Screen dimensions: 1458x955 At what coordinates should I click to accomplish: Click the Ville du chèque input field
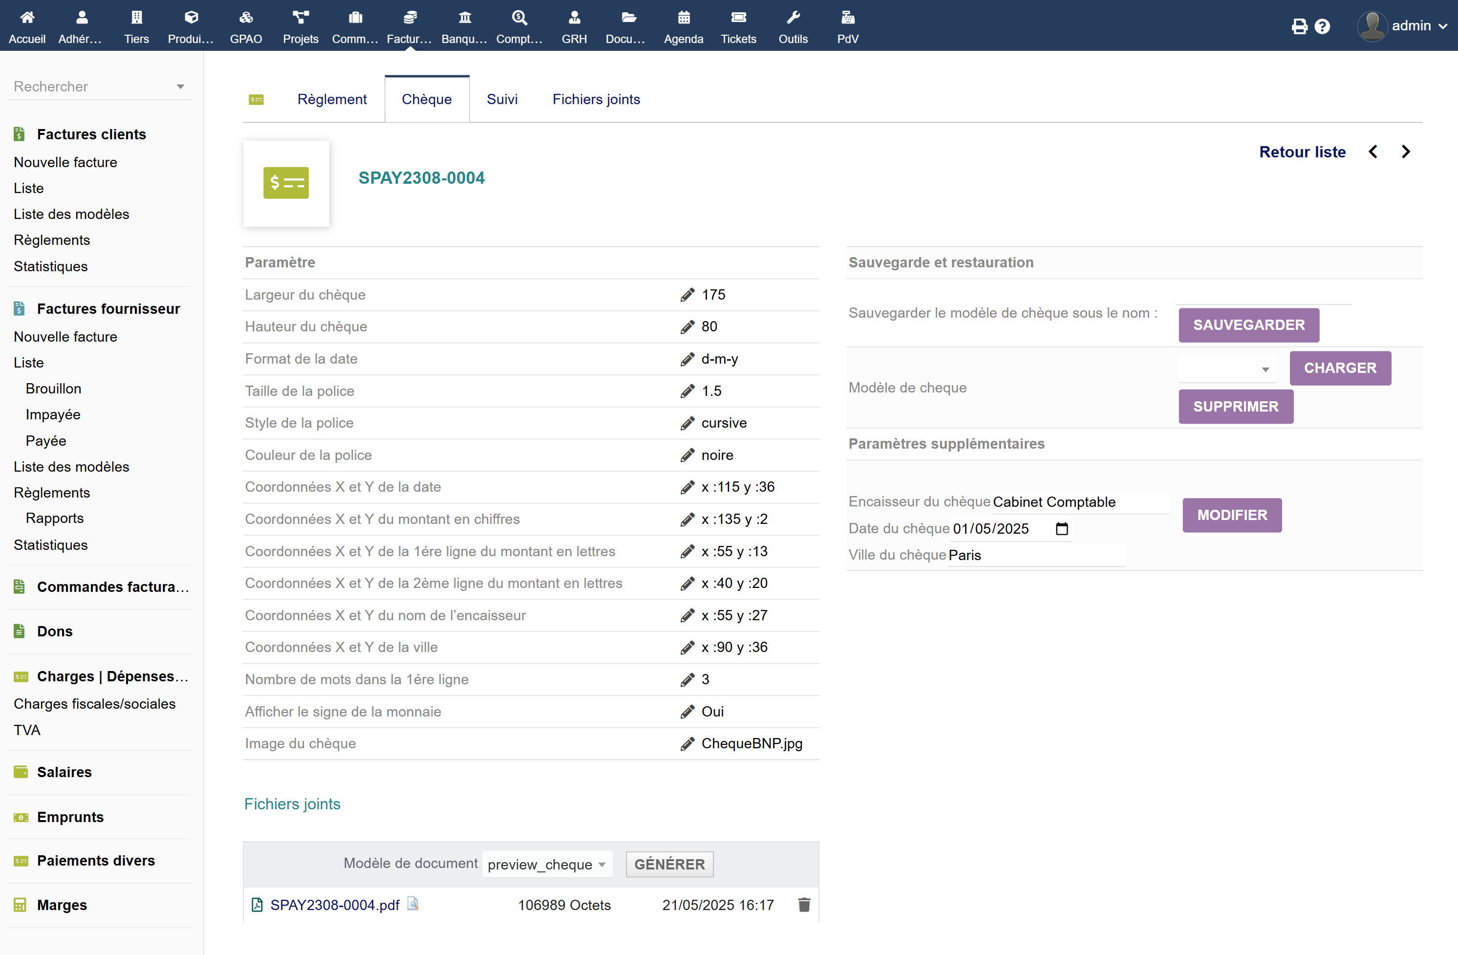click(1035, 555)
